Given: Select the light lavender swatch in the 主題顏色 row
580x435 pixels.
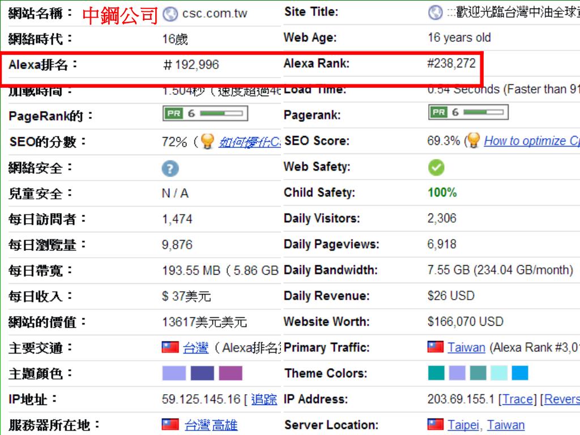Looking at the screenshot, I should pos(174,373).
